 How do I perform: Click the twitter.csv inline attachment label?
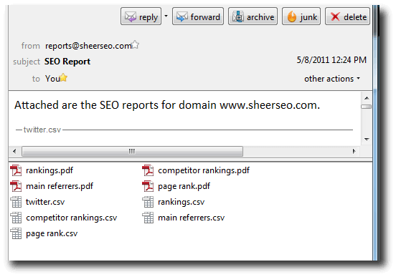[x=42, y=130]
